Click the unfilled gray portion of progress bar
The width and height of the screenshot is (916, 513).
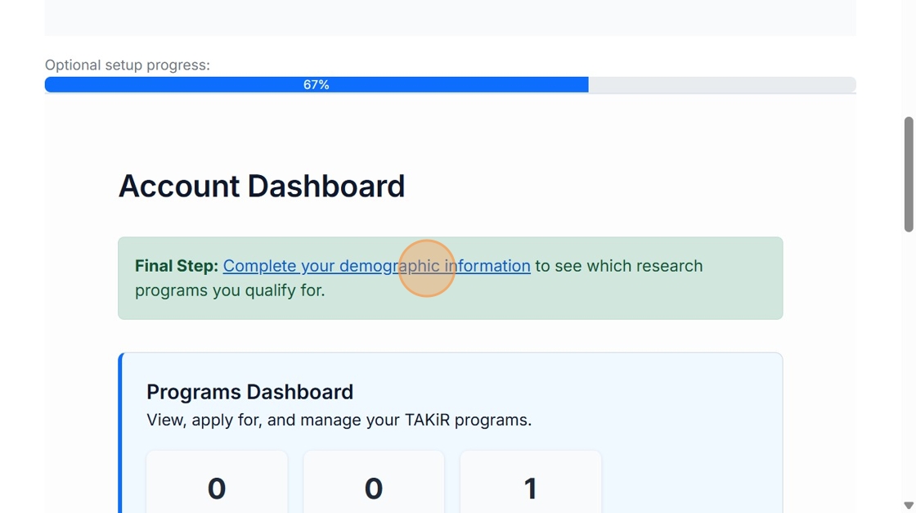[x=721, y=85]
